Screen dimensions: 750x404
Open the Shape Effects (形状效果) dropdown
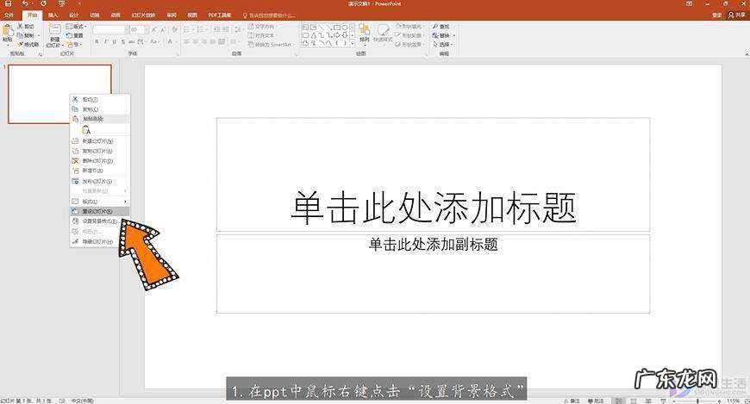[409, 44]
